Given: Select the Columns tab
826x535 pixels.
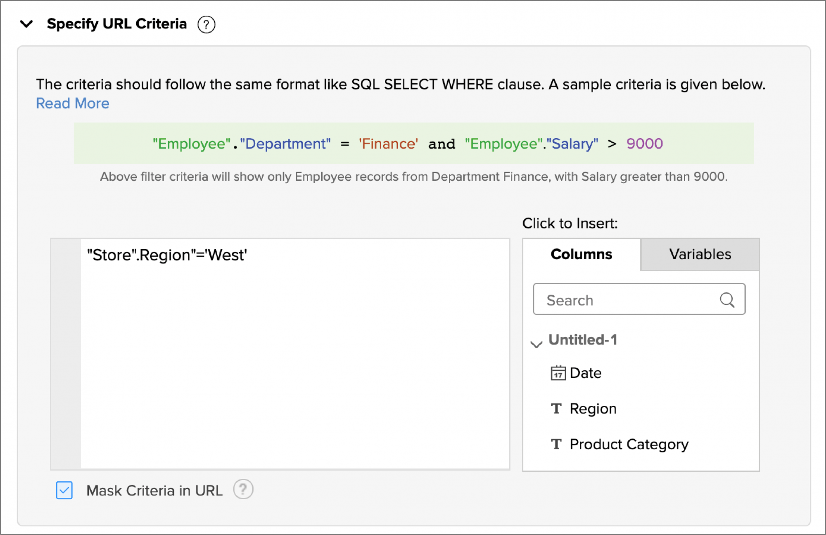Looking at the screenshot, I should pyautogui.click(x=581, y=254).
